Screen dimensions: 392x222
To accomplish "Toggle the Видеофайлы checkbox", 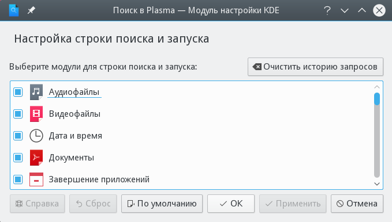I will [x=18, y=114].
